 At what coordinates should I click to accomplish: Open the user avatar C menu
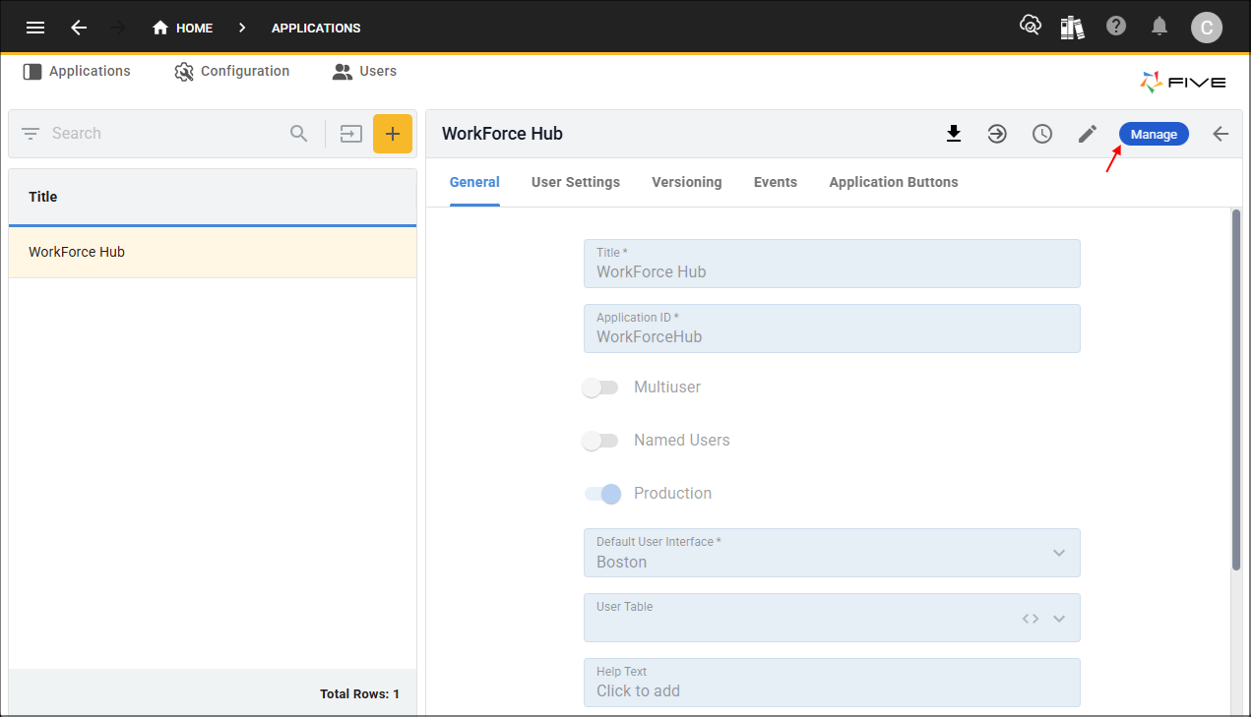(1207, 28)
